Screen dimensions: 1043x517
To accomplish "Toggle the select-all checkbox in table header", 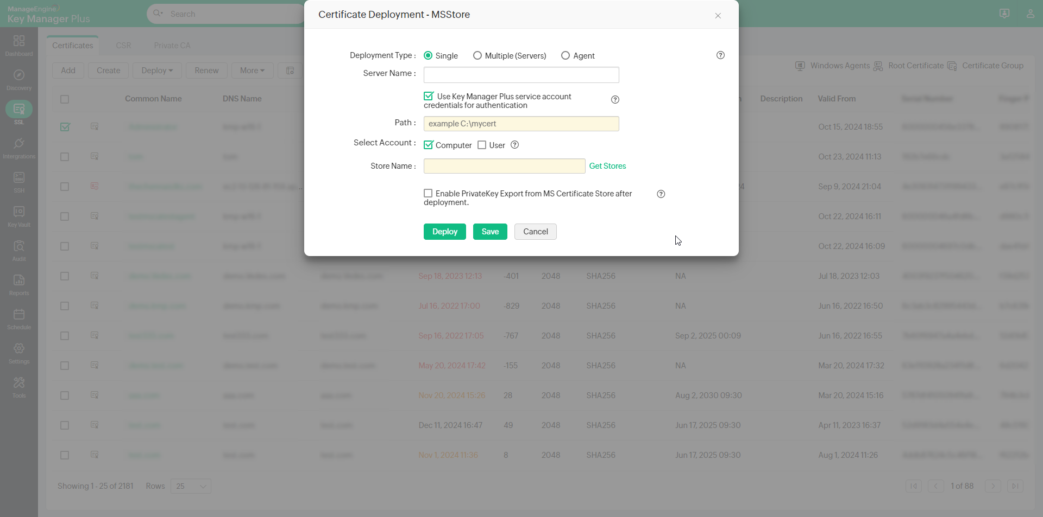I will point(65,99).
